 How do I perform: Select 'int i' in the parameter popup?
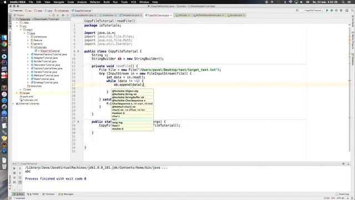(x=132, y=119)
